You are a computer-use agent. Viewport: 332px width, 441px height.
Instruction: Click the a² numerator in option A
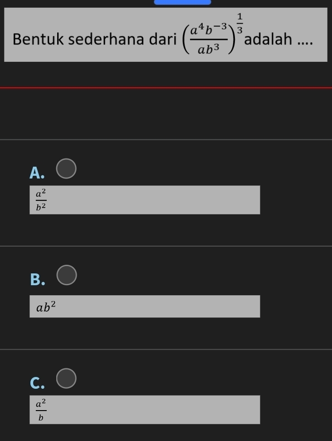[x=41, y=193]
